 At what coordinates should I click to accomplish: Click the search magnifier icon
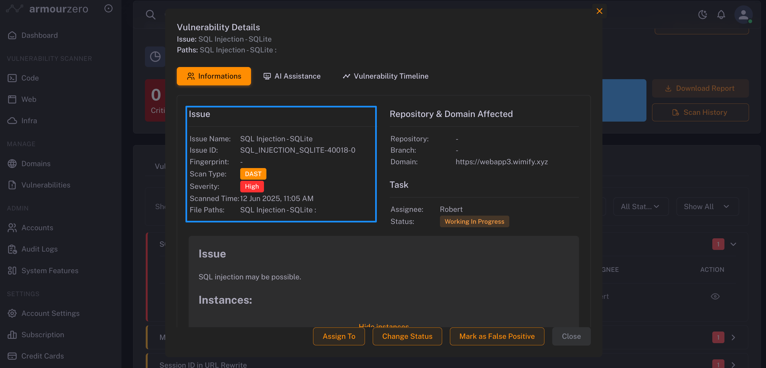[x=150, y=15]
